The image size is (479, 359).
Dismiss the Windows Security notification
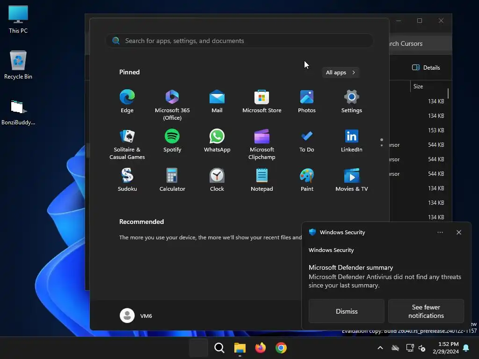[x=347, y=311]
